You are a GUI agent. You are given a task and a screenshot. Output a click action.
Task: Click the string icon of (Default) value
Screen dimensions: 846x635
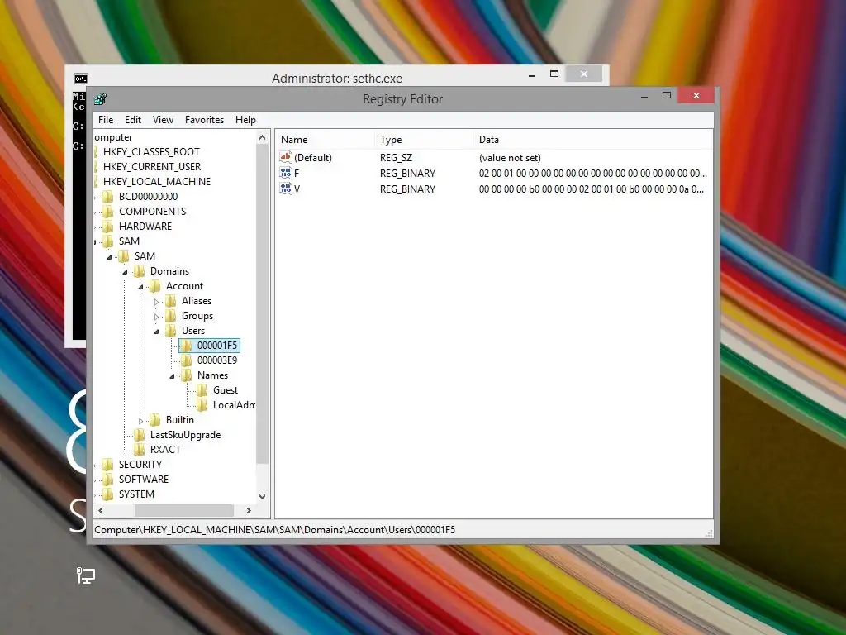click(x=285, y=157)
